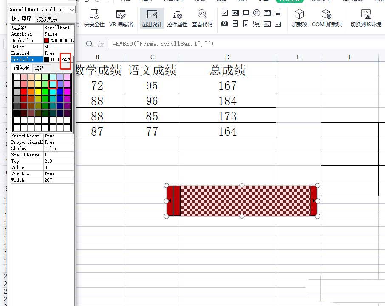Insert an option button control
Image resolution: width=385 pixels, height=306 pixels.
(257, 13)
